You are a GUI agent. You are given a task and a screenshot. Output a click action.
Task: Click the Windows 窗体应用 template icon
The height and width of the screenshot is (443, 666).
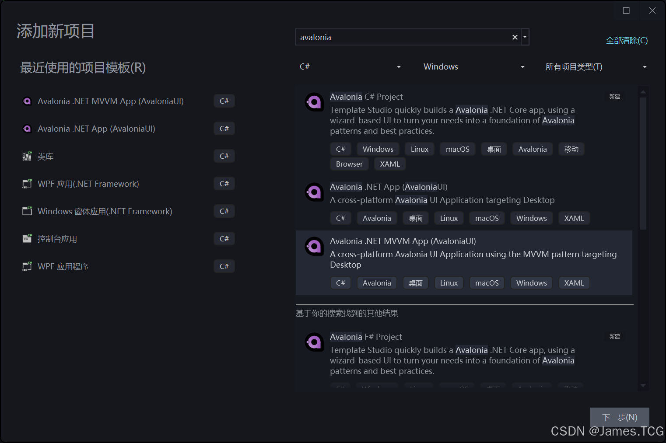[x=27, y=211]
